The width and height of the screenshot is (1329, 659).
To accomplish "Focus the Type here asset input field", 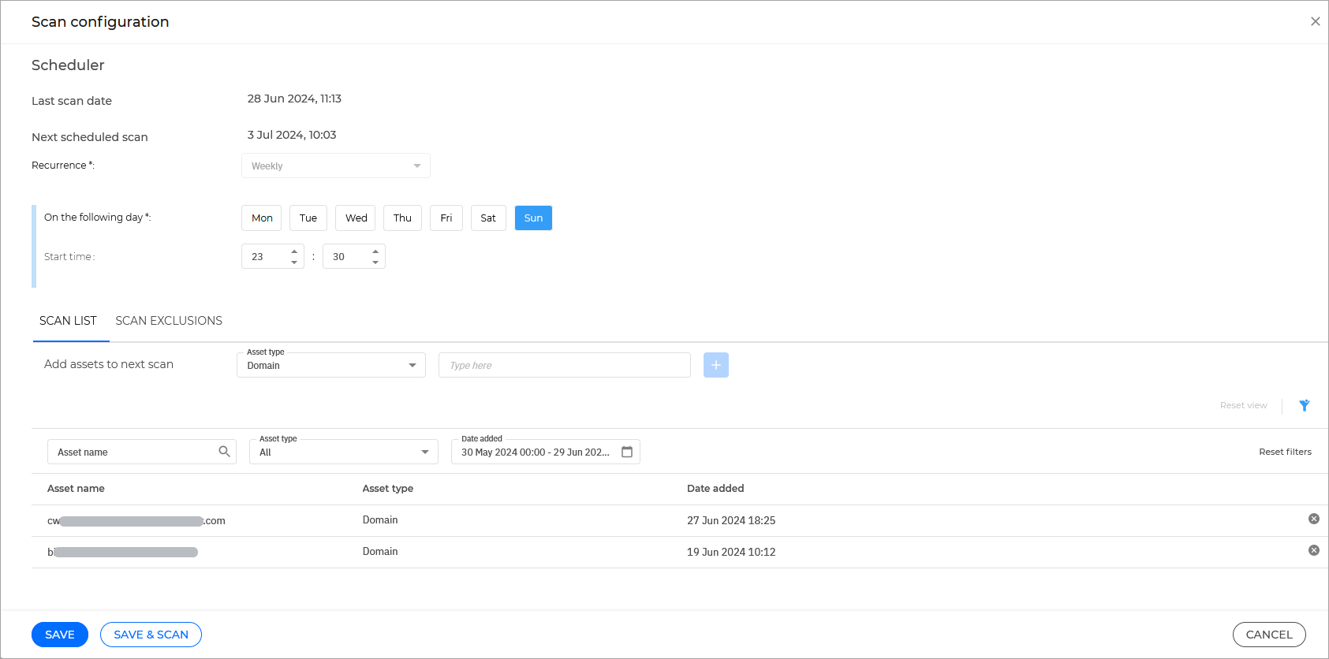I will tap(564, 365).
